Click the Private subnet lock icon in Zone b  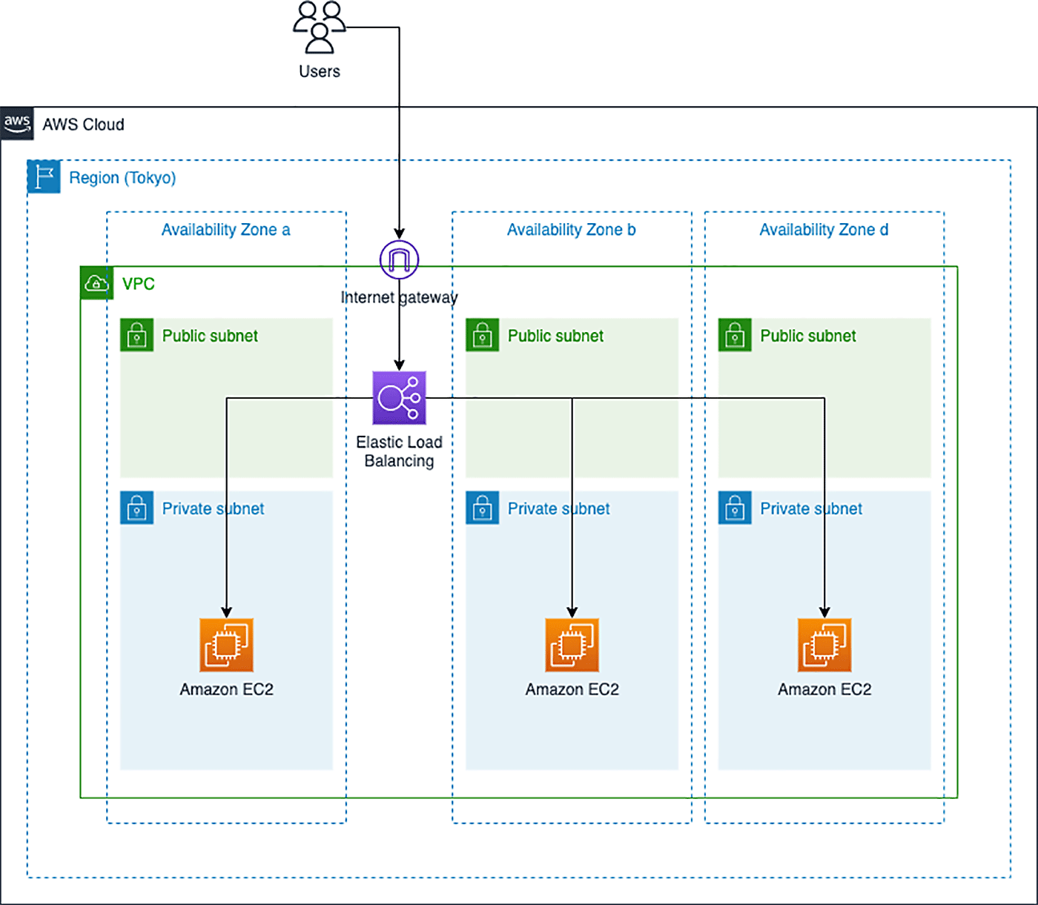pos(482,508)
